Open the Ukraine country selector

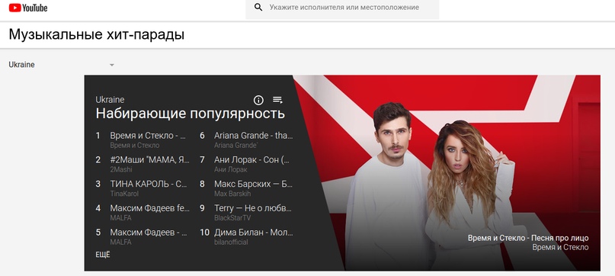[62, 65]
